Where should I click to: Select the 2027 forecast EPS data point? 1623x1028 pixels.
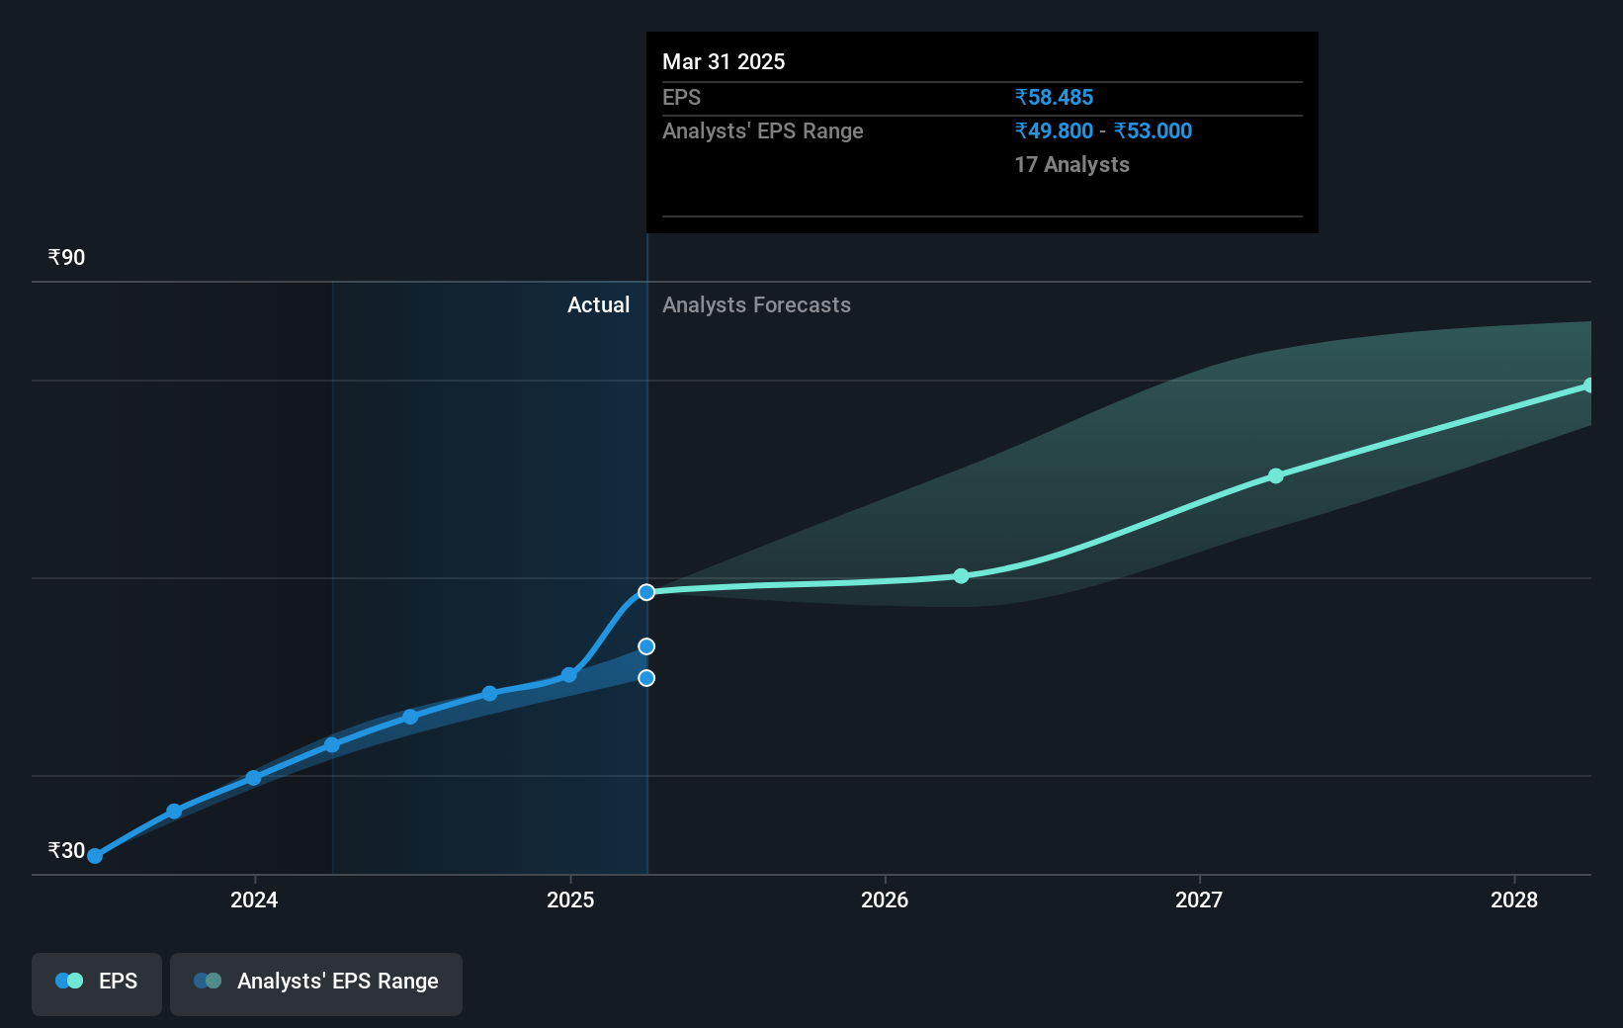(x=1276, y=475)
